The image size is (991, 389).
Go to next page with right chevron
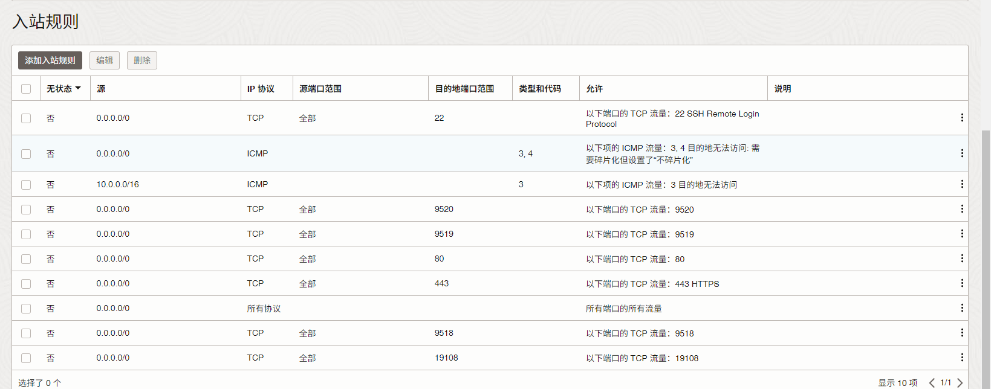[x=960, y=383]
